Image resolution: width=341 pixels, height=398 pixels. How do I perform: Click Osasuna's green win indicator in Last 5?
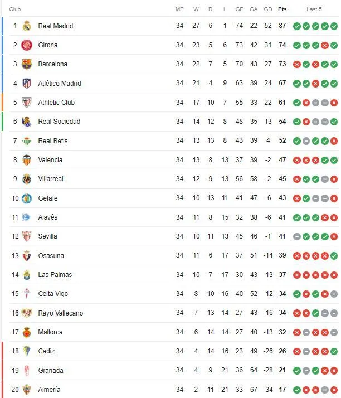click(x=334, y=256)
